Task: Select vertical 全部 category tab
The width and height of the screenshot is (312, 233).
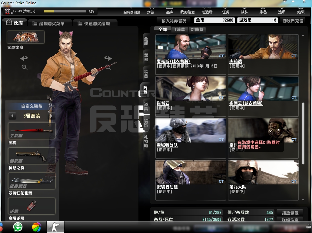Action: point(146,41)
